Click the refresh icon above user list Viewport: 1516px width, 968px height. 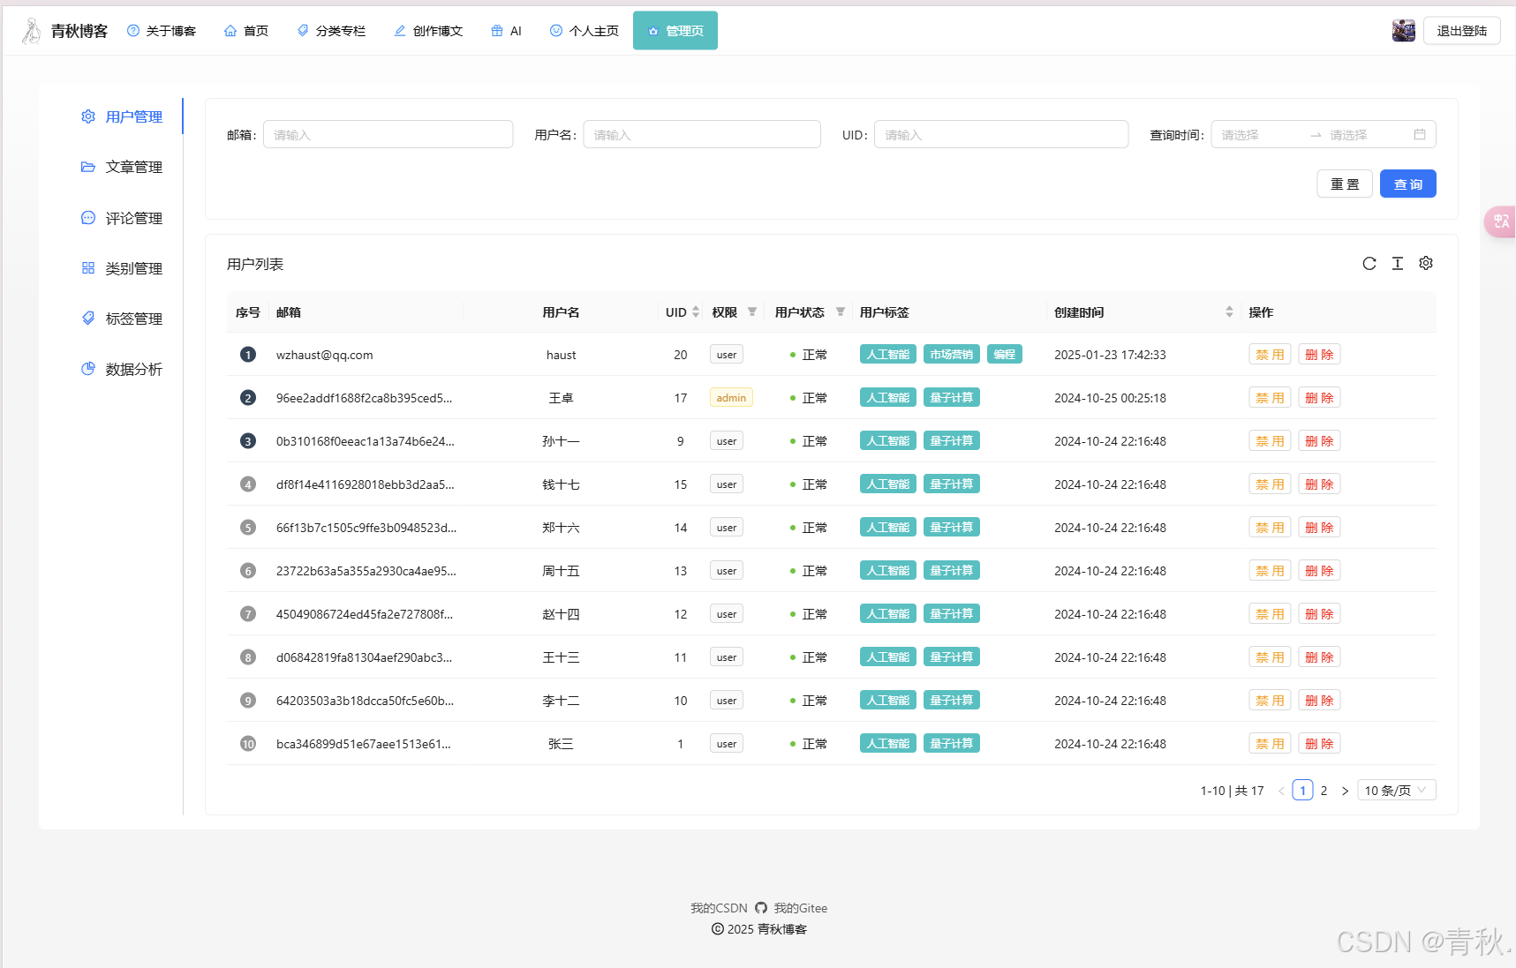pyautogui.click(x=1369, y=264)
